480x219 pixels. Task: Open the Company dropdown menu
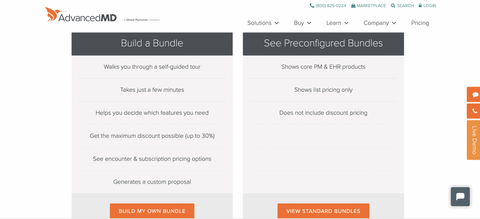click(380, 23)
